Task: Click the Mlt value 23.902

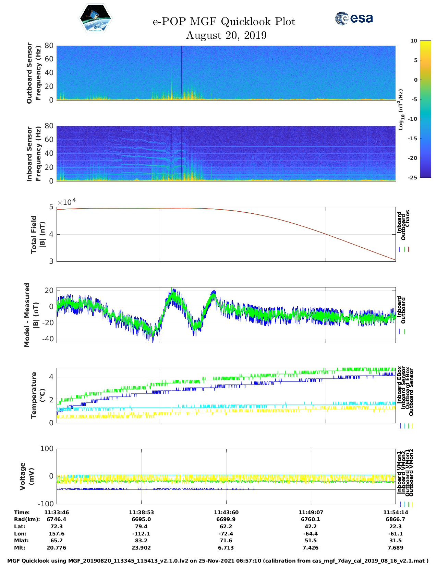Action: pyautogui.click(x=141, y=548)
